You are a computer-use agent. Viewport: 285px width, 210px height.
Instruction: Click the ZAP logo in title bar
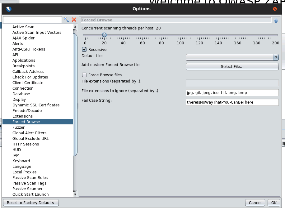coord(9,9)
